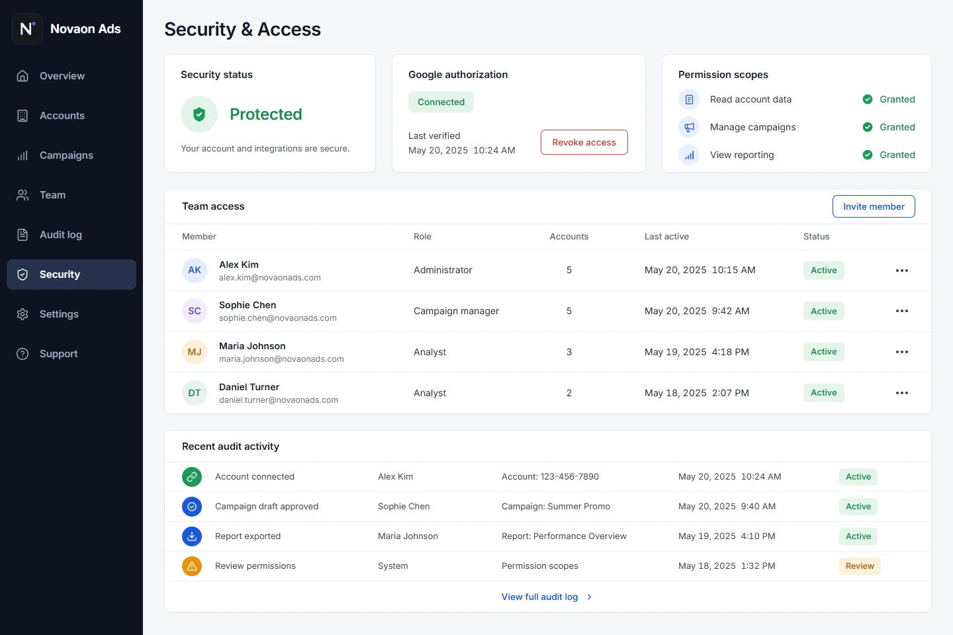
Task: Click daniel.turner@novaonads.com email
Action: [x=279, y=400]
